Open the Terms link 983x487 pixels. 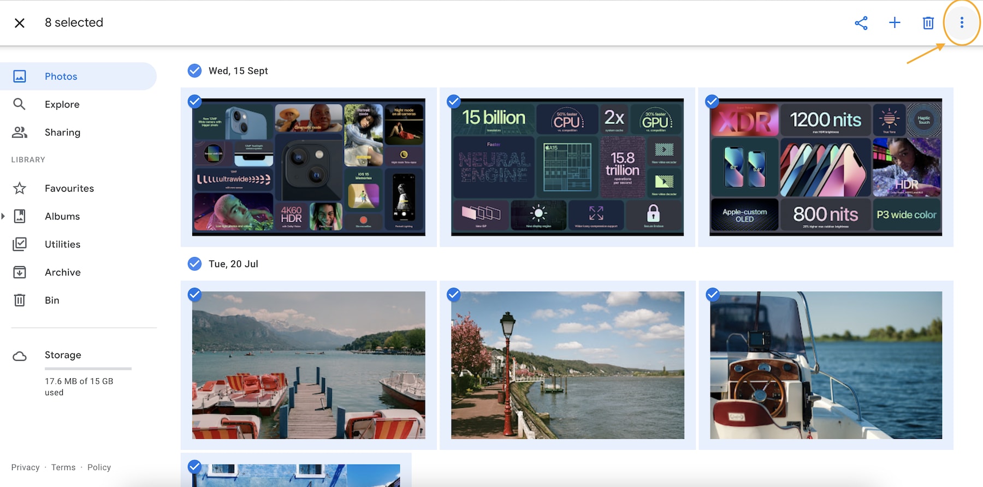pyautogui.click(x=63, y=467)
